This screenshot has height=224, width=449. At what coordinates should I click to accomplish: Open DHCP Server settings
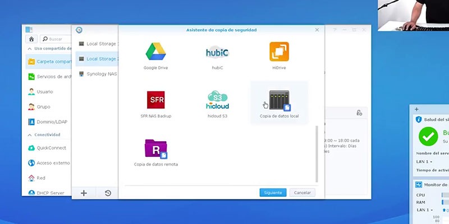(49, 193)
